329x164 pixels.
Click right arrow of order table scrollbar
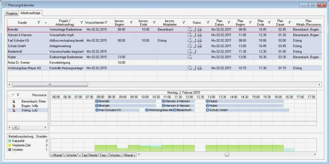click(x=320, y=85)
